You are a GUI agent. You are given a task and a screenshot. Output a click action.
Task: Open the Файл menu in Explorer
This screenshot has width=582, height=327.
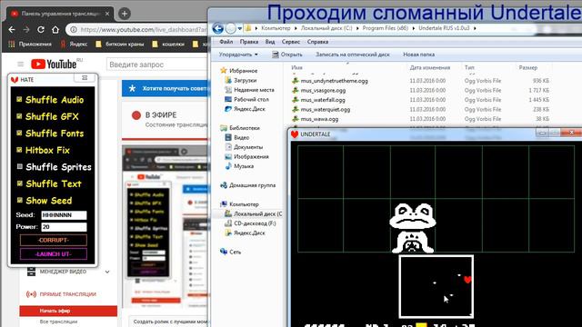coord(226,42)
